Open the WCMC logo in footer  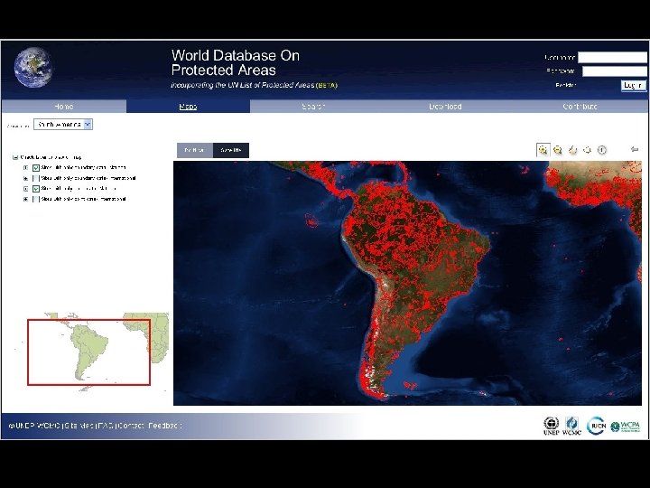point(572,427)
